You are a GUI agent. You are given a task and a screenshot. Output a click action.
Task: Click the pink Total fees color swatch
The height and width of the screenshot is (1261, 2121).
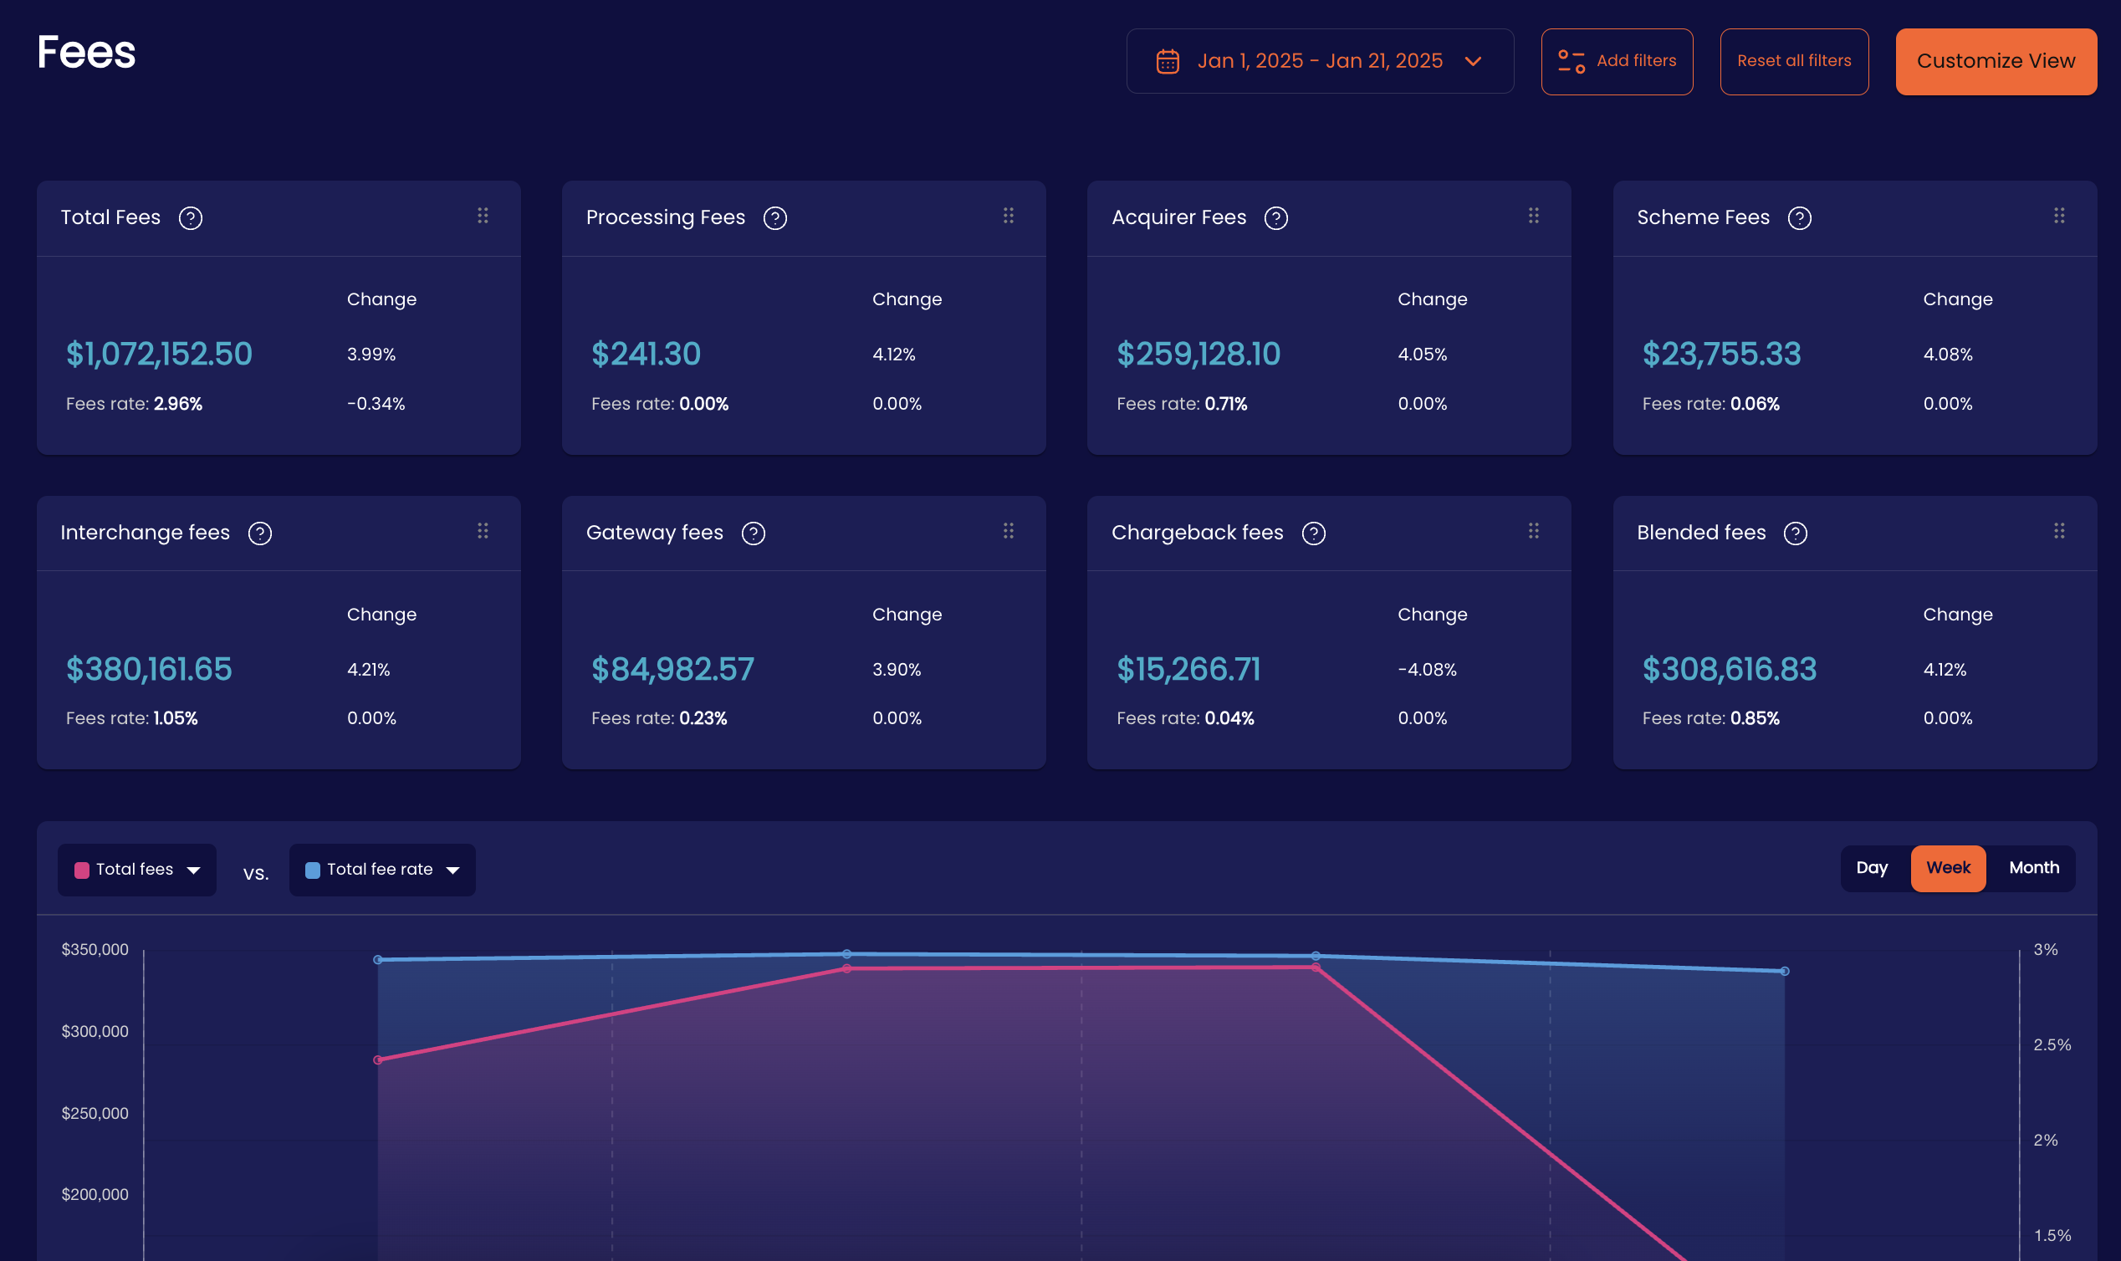tap(82, 870)
